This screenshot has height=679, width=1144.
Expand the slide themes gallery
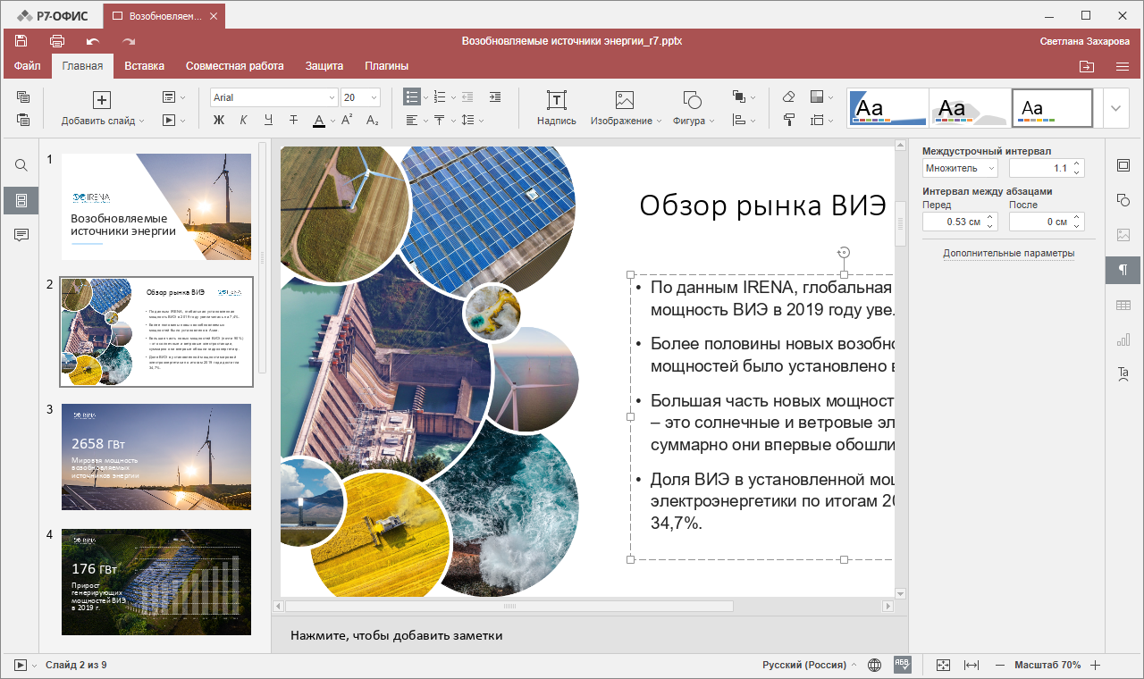pyautogui.click(x=1115, y=108)
